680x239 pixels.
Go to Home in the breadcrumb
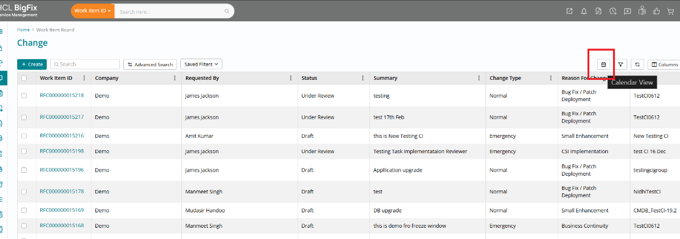coord(23,30)
